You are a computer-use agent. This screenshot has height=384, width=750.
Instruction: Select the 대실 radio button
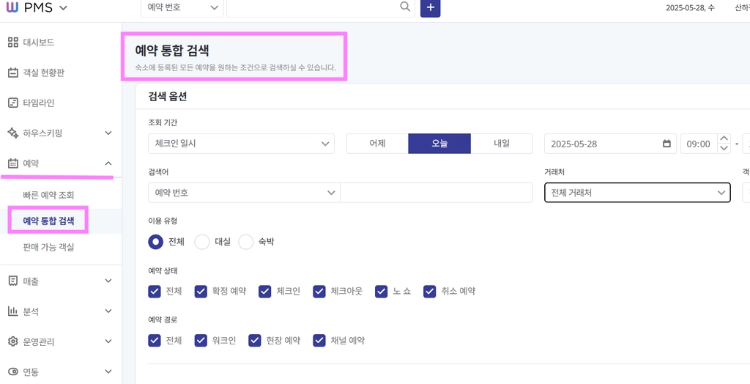[x=202, y=243]
